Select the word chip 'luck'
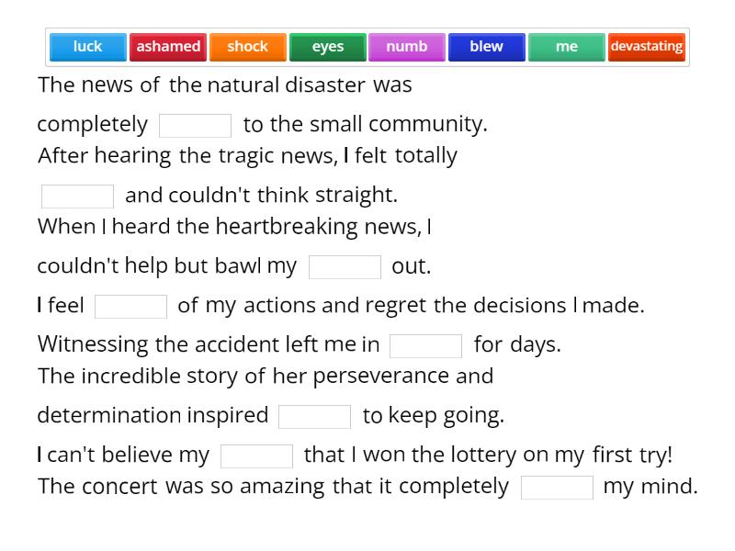This screenshot has height=551, width=735. point(86,47)
